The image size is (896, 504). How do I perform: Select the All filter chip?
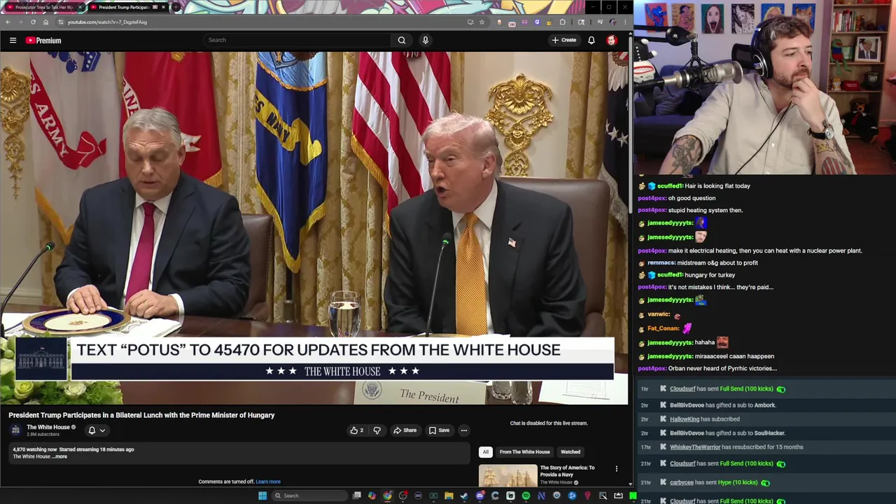[485, 451]
